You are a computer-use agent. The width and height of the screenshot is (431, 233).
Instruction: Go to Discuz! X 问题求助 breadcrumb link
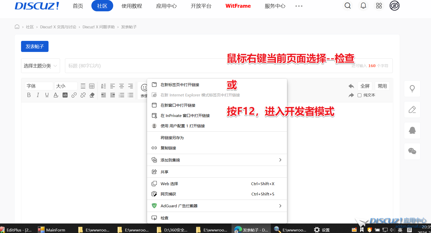99,27
